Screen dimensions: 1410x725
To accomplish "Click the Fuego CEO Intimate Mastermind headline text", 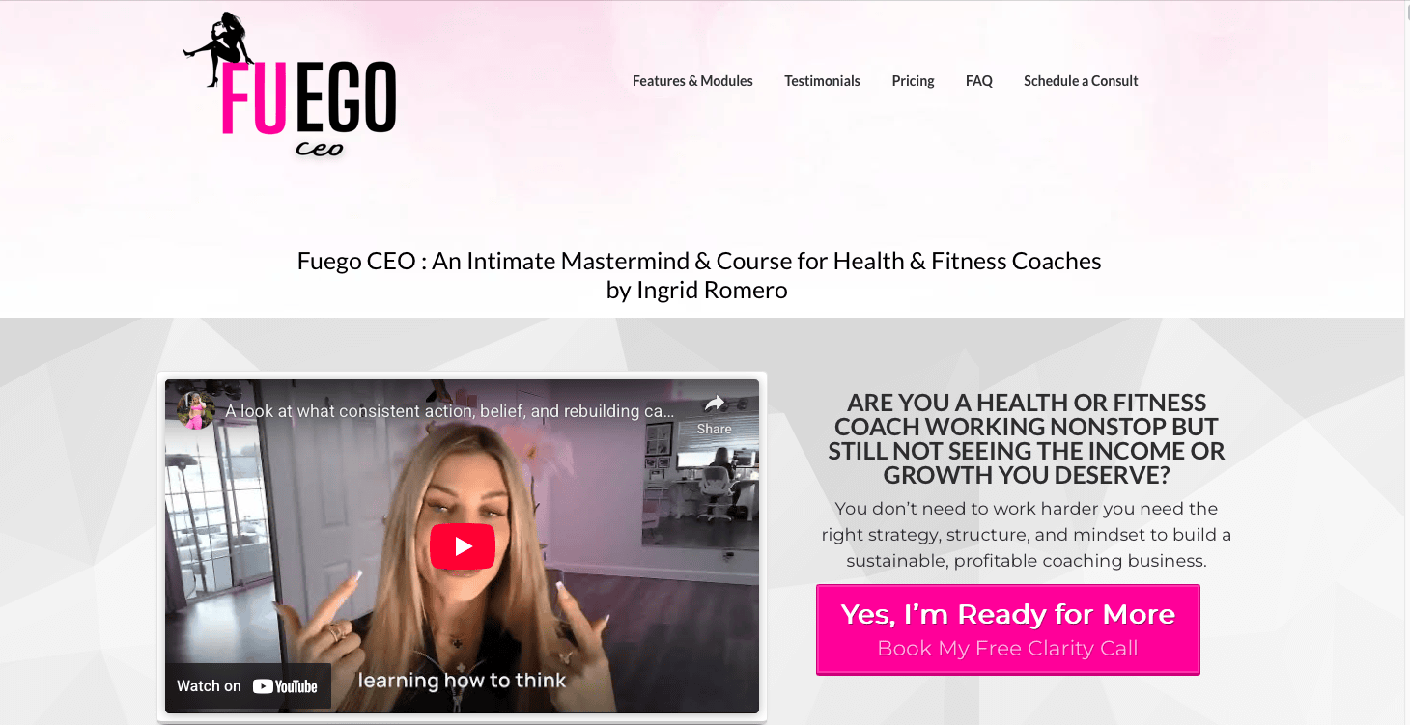I will pos(698,275).
